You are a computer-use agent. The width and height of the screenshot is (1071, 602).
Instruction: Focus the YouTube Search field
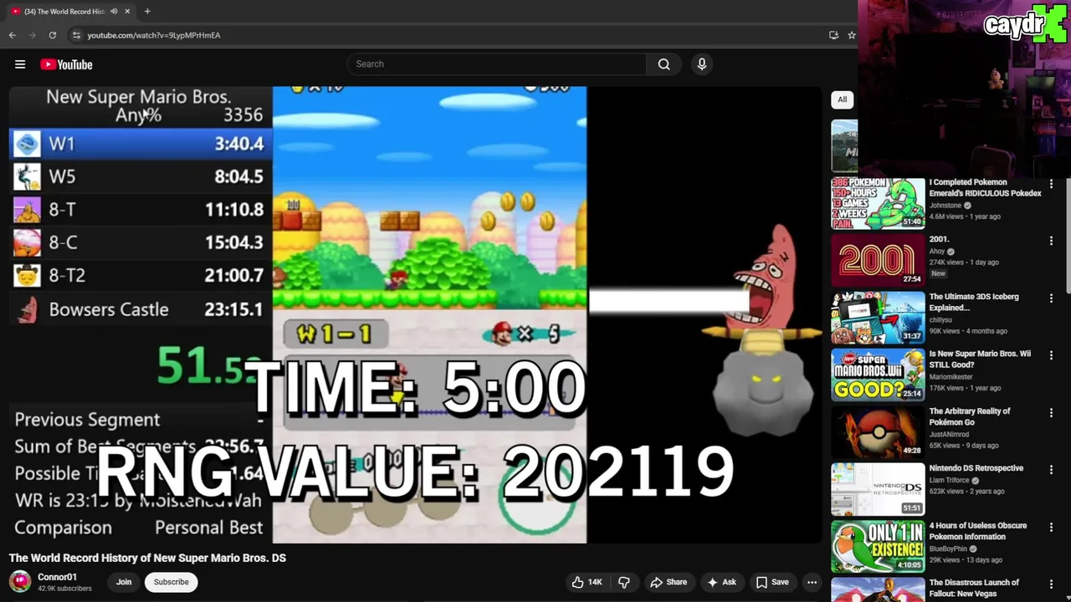coord(497,64)
